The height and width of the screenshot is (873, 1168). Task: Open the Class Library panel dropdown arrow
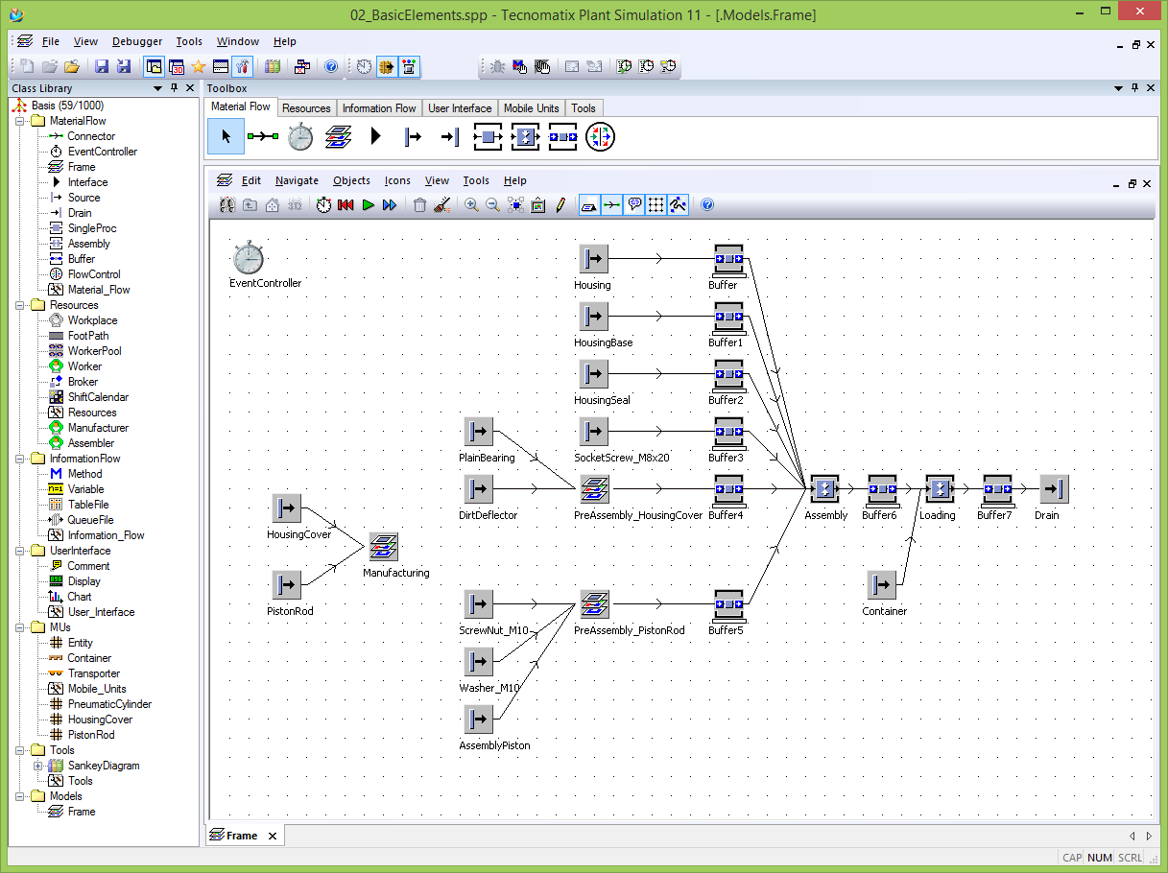coord(158,87)
